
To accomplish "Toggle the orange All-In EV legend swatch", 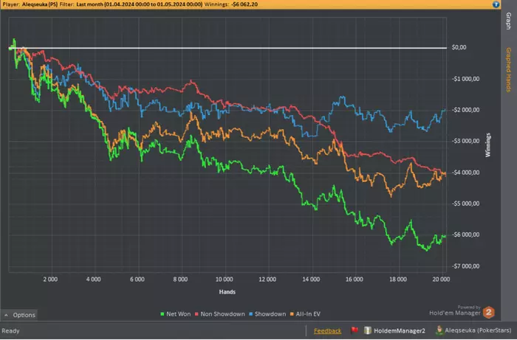I will pyautogui.click(x=292, y=314).
